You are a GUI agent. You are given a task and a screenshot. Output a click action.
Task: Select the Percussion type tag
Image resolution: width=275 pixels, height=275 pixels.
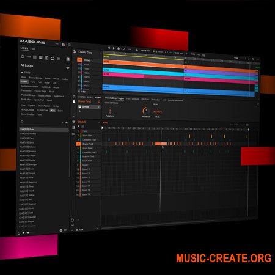26,90
